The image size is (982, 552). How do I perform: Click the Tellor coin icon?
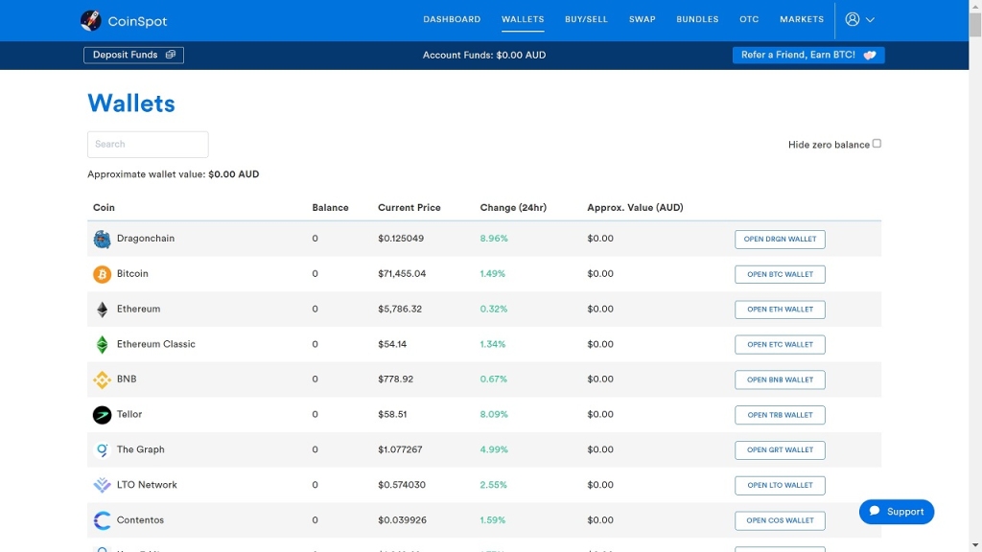coord(102,414)
